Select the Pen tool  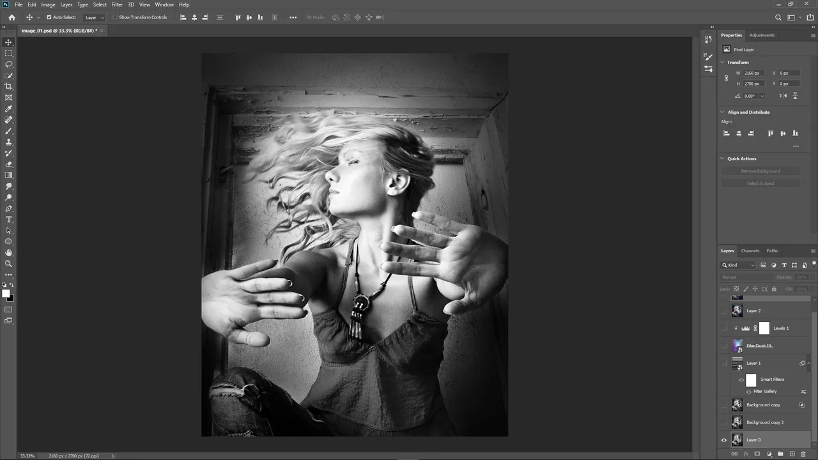[x=8, y=208]
